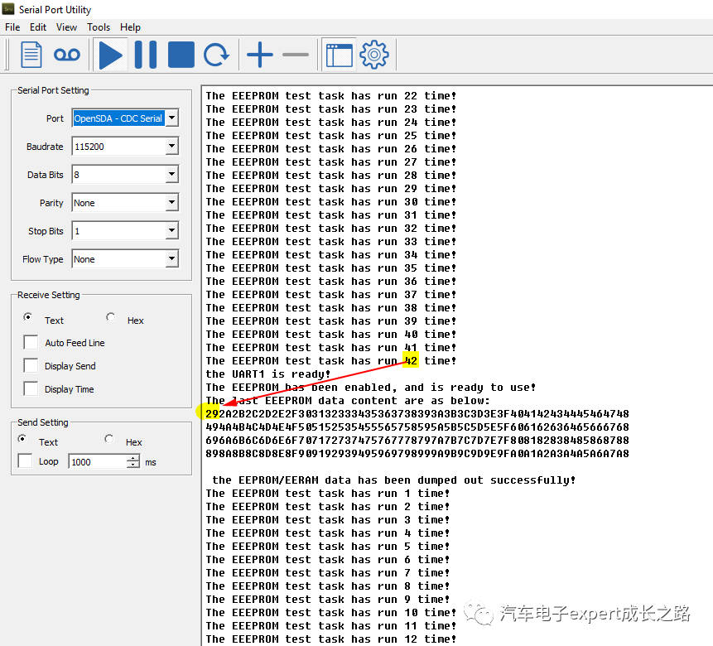
Task: Enable the Auto Feed Line checkbox
Action: (31, 343)
